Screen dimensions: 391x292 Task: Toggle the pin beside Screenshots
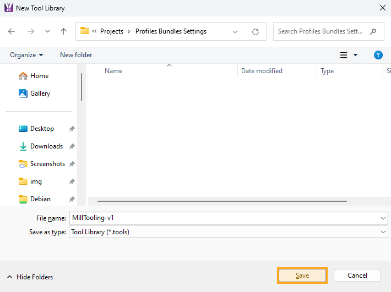click(72, 164)
